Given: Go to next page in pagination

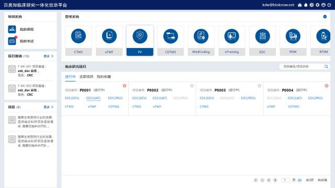Looking at the screenshot, I should click(x=269, y=180).
